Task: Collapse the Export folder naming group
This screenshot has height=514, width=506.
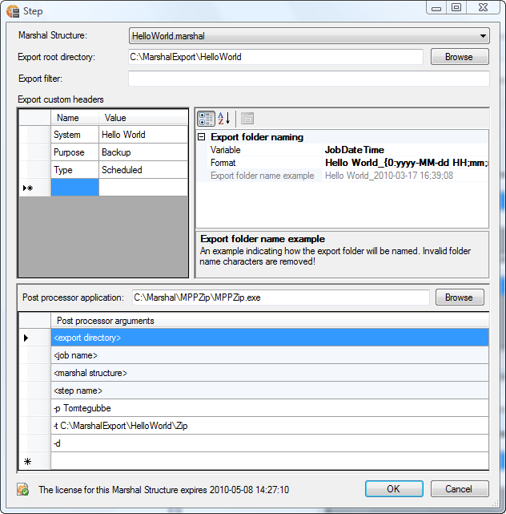Action: pos(202,137)
